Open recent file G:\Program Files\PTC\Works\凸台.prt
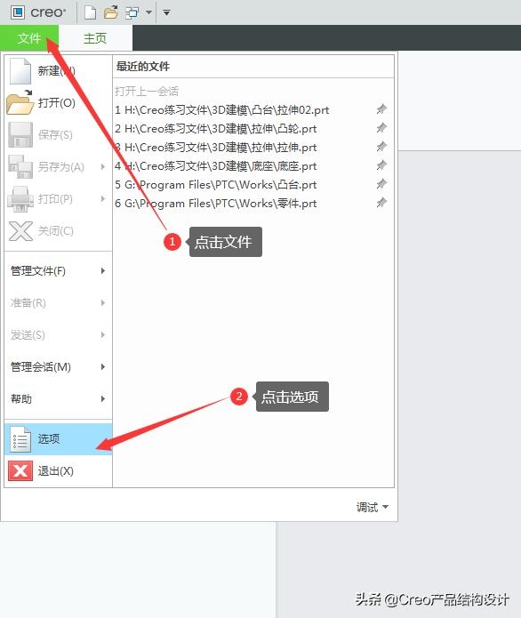The image size is (521, 618). coord(215,184)
